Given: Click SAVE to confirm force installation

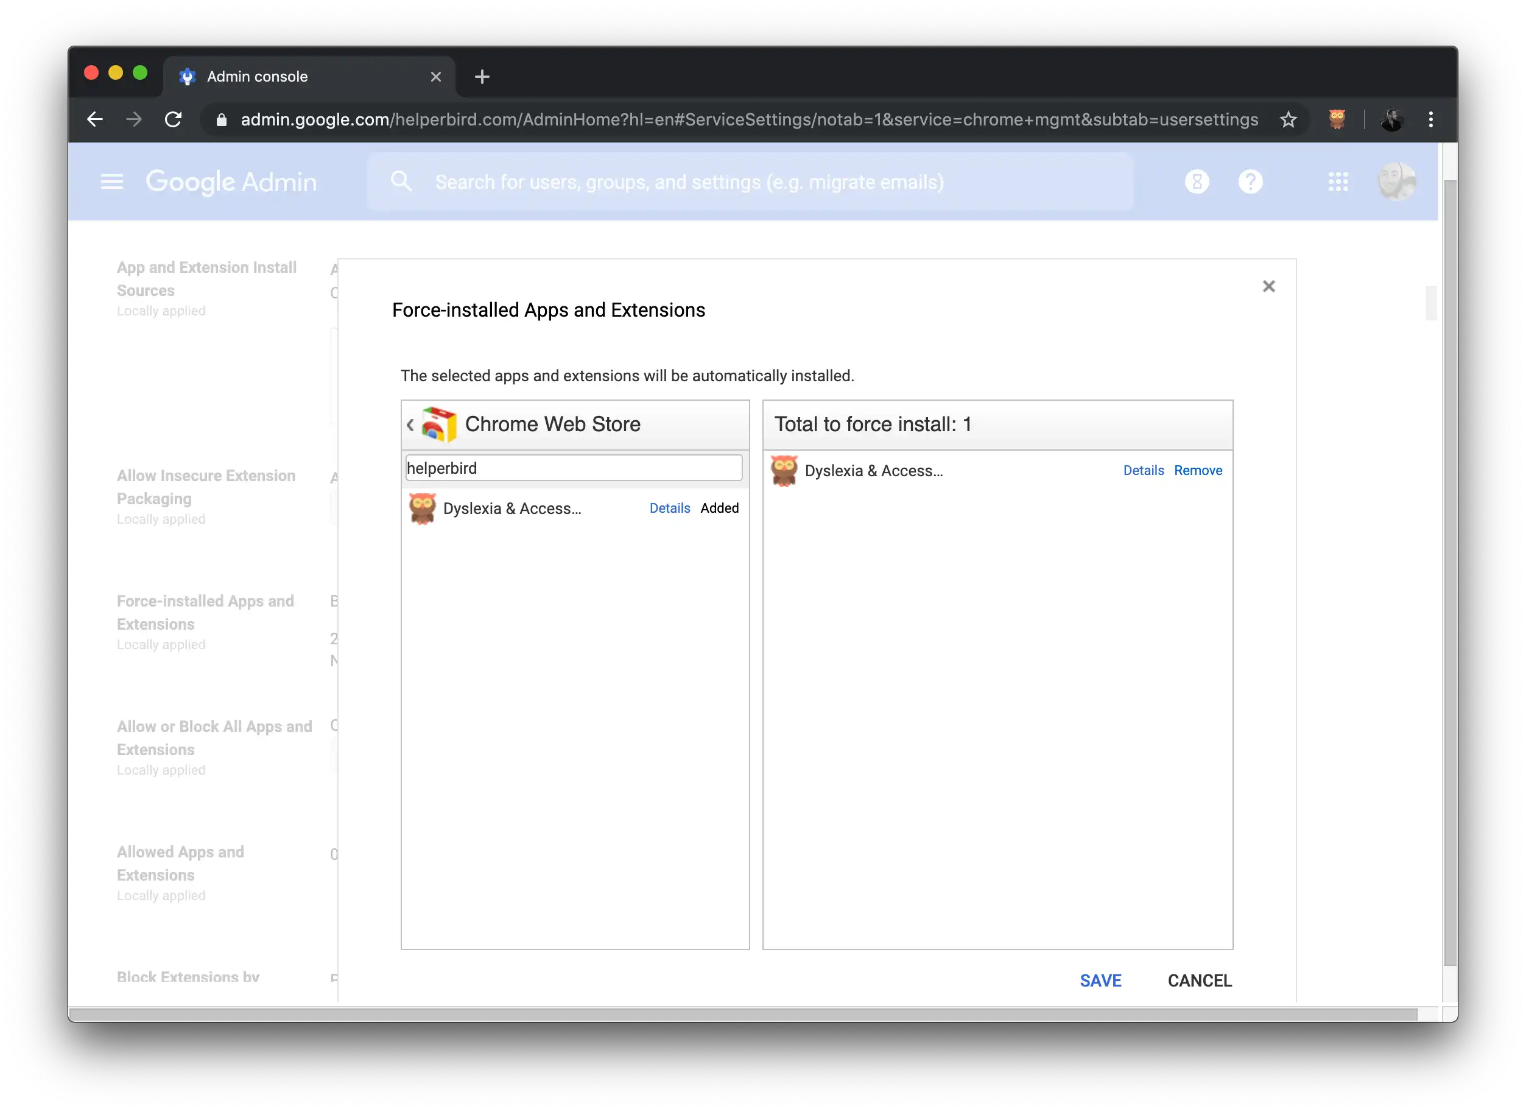Looking at the screenshot, I should pos(1100,980).
